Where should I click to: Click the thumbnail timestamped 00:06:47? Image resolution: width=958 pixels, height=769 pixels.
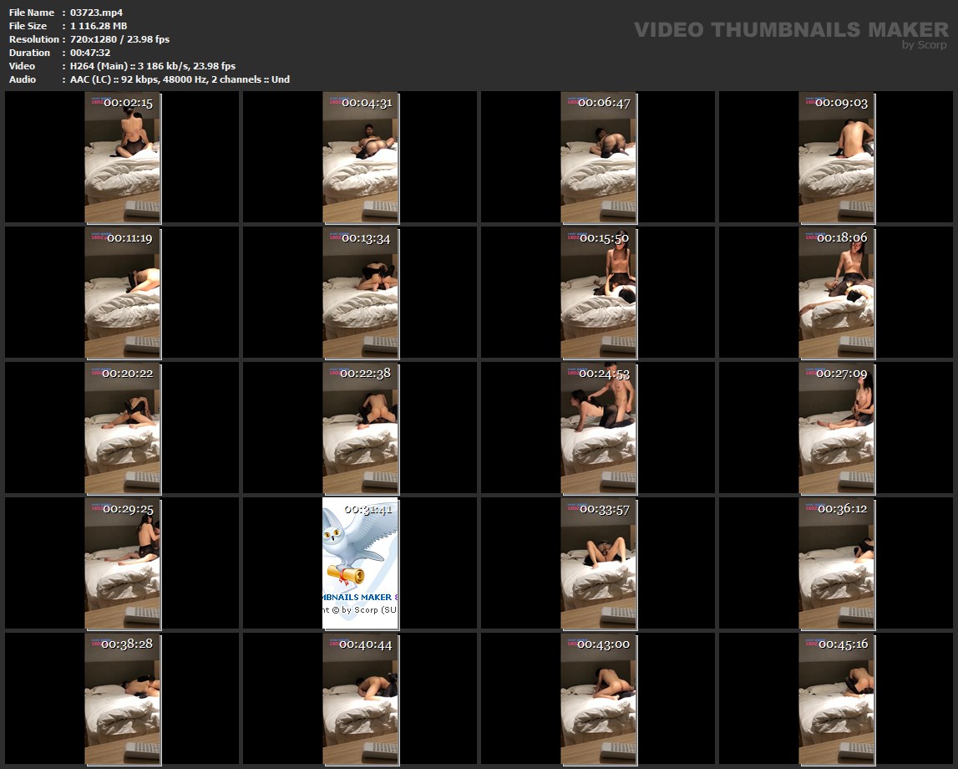pos(598,157)
